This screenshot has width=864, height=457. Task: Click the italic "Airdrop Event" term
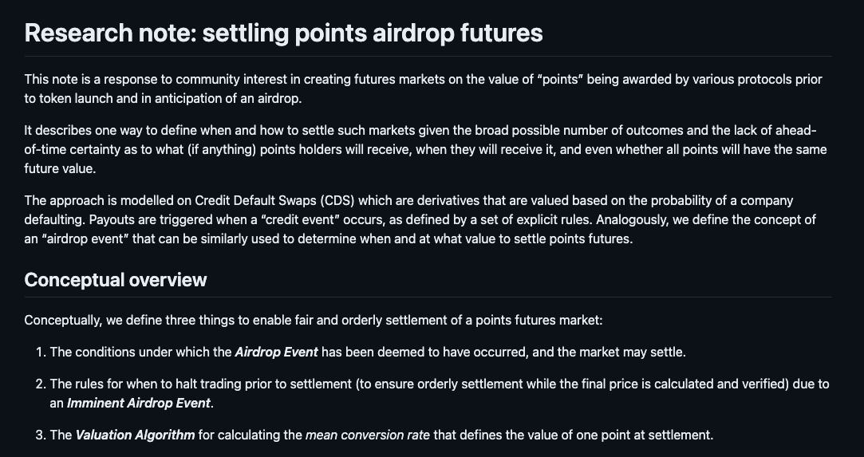pyautogui.click(x=276, y=352)
